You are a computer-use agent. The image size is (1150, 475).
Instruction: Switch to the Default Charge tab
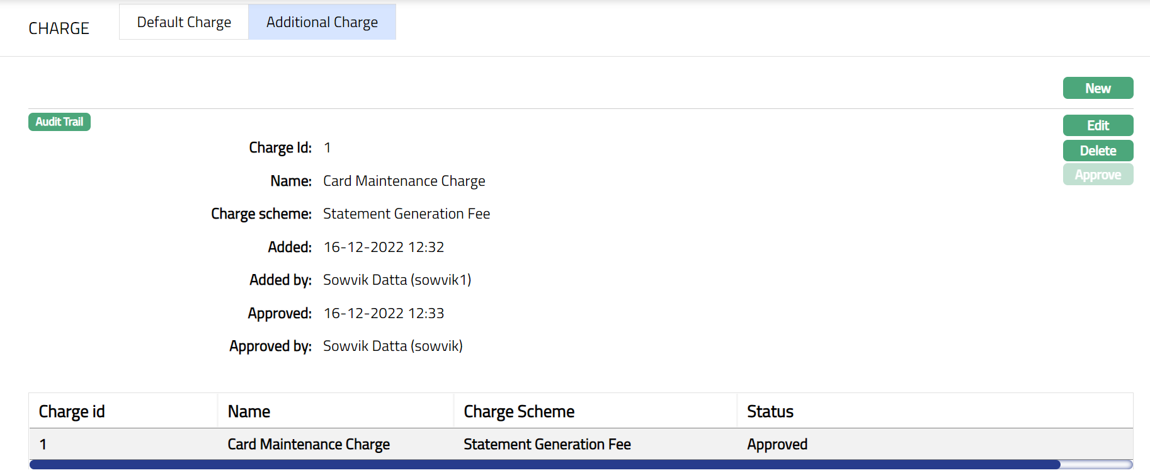[184, 22]
